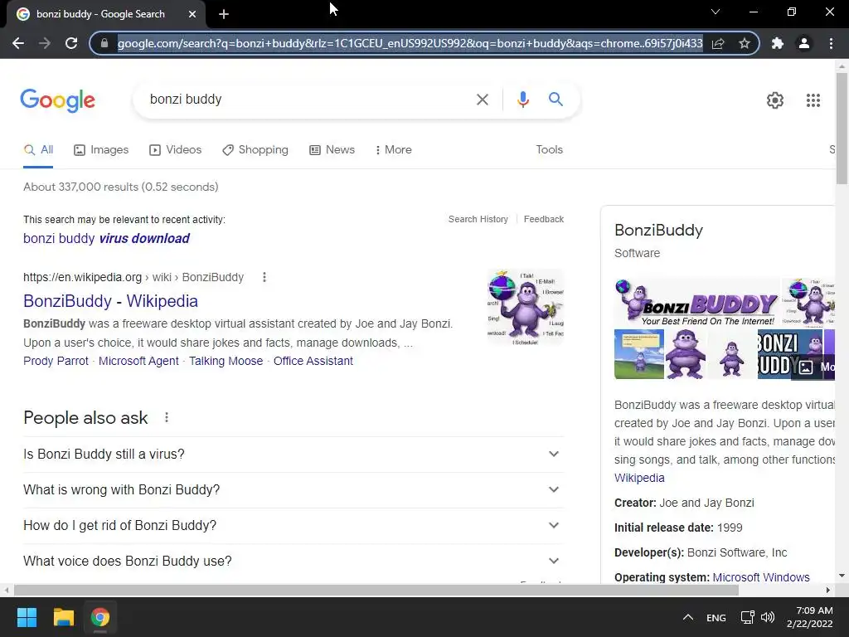Open the green desktop screenshot thumbnail
The image size is (849, 637).
tap(639, 354)
